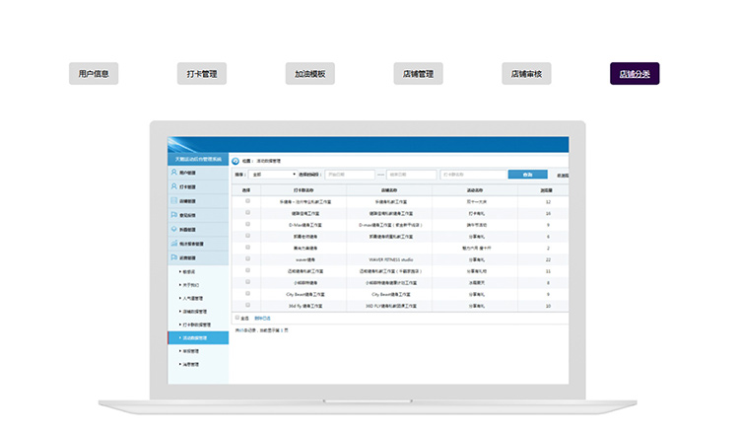Viewport: 739px width, 436px height.
Task: Click the system title at the sidebar top
Action: click(x=198, y=159)
